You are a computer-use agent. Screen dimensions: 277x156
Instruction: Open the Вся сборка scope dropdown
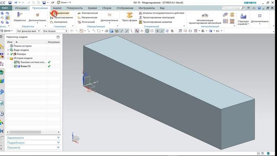tap(55, 31)
